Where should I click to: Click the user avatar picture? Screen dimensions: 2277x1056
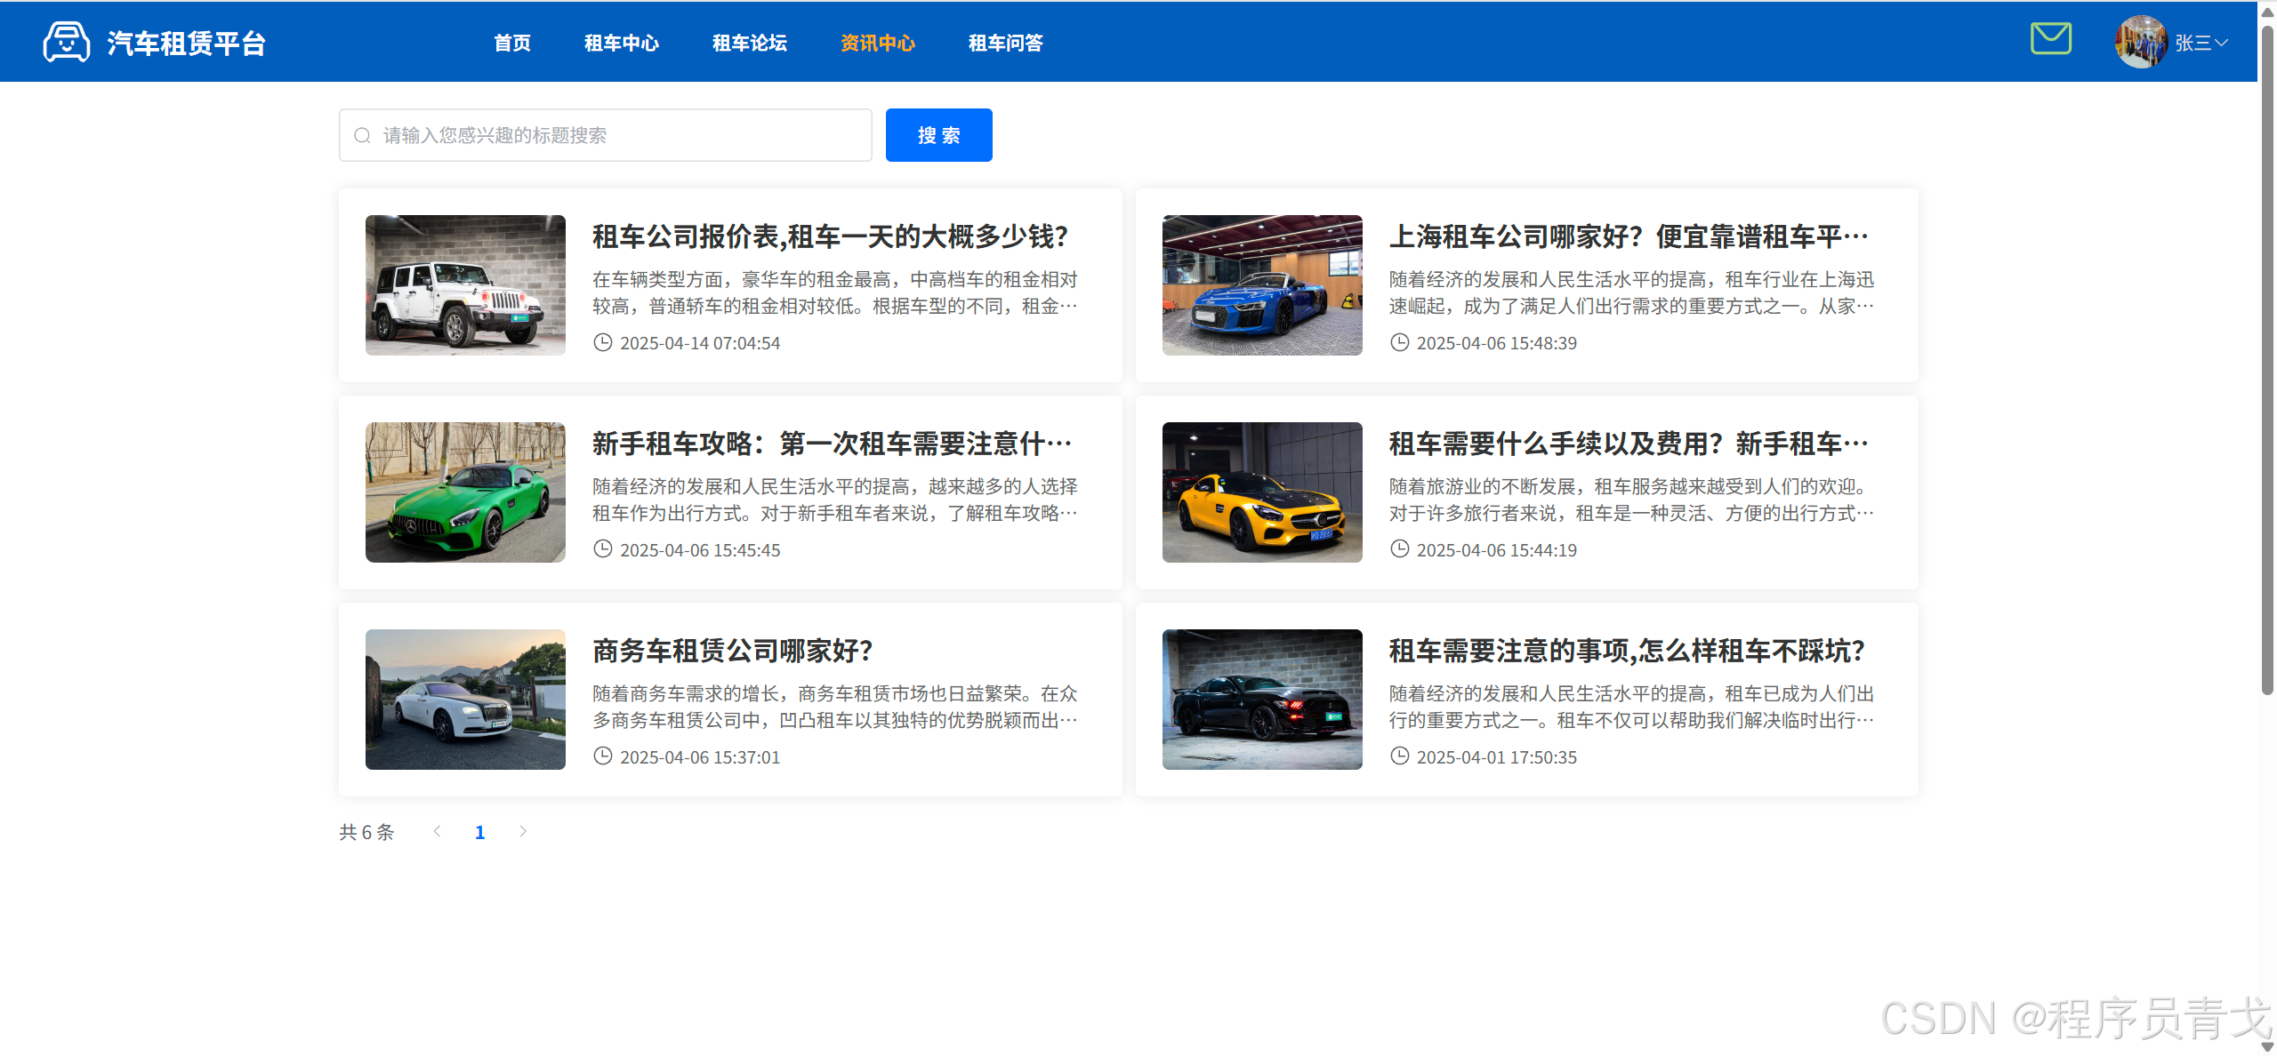2140,42
